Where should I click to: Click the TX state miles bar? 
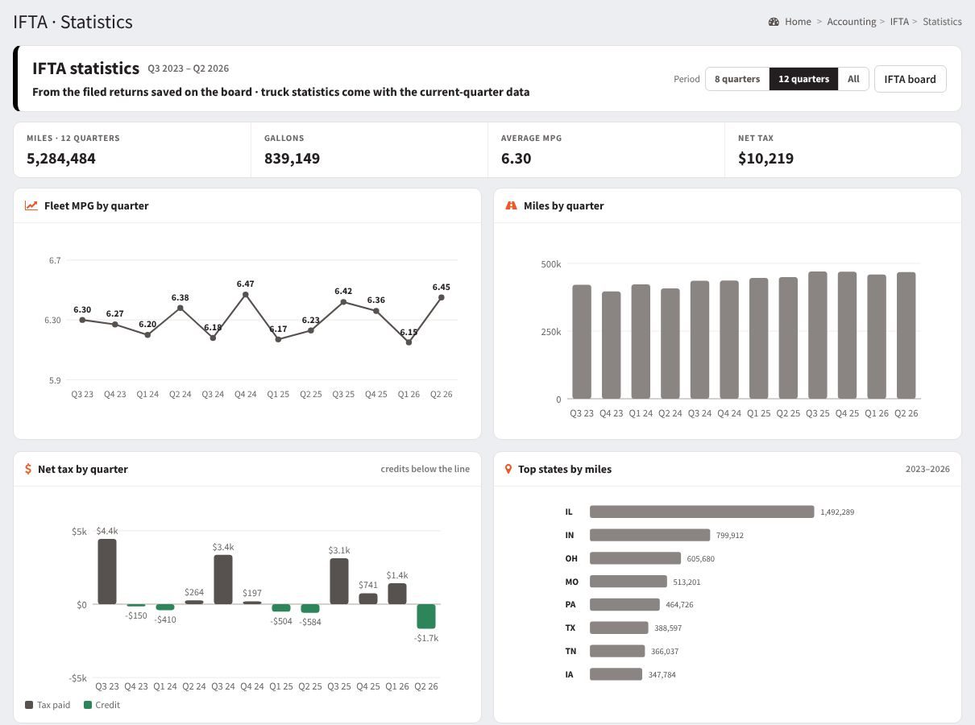coord(619,628)
